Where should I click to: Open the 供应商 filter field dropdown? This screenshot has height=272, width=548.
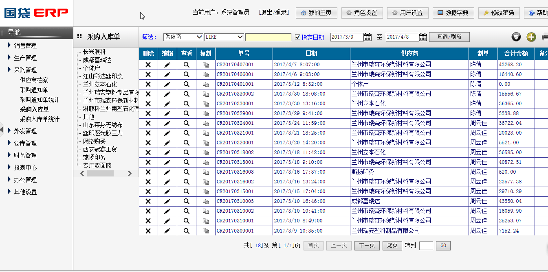tap(183, 37)
